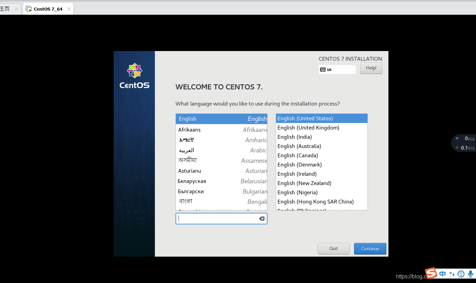Select Belarusian language row
The height and width of the screenshot is (283, 476).
(x=221, y=181)
